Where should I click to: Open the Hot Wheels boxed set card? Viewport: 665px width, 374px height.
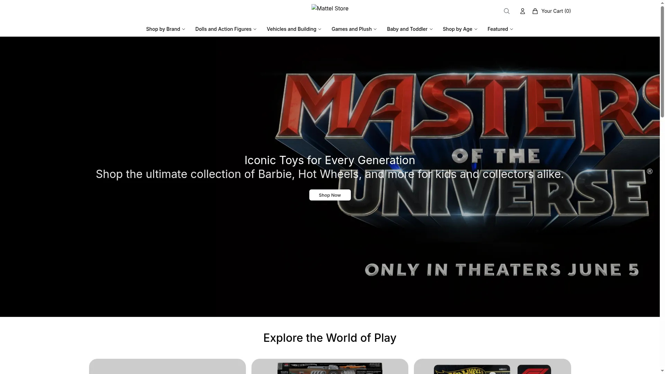pyautogui.click(x=330, y=366)
